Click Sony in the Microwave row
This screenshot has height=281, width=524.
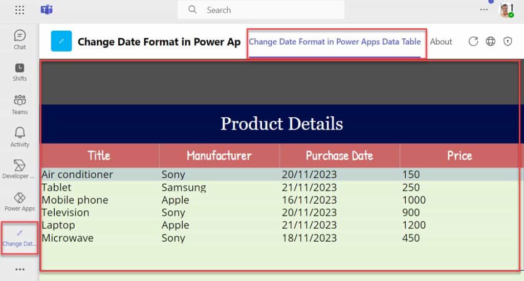(x=173, y=238)
